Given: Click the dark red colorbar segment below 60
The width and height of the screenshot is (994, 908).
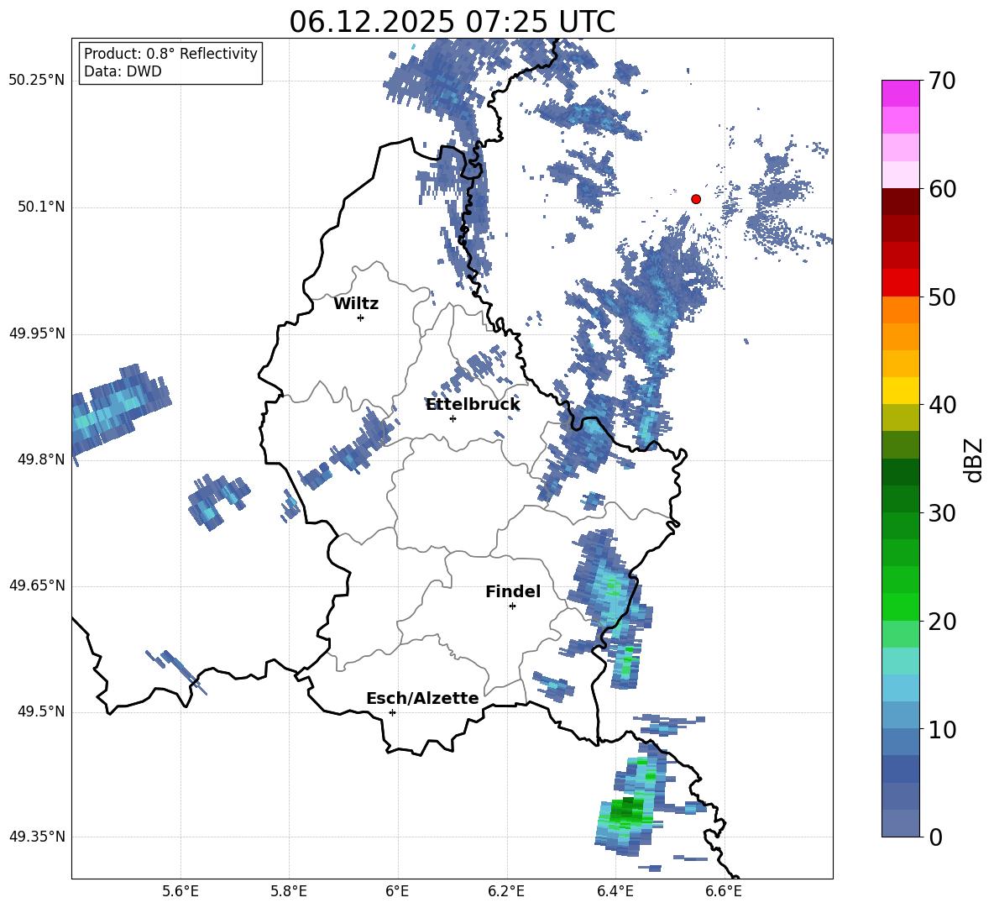Looking at the screenshot, I should (x=900, y=202).
